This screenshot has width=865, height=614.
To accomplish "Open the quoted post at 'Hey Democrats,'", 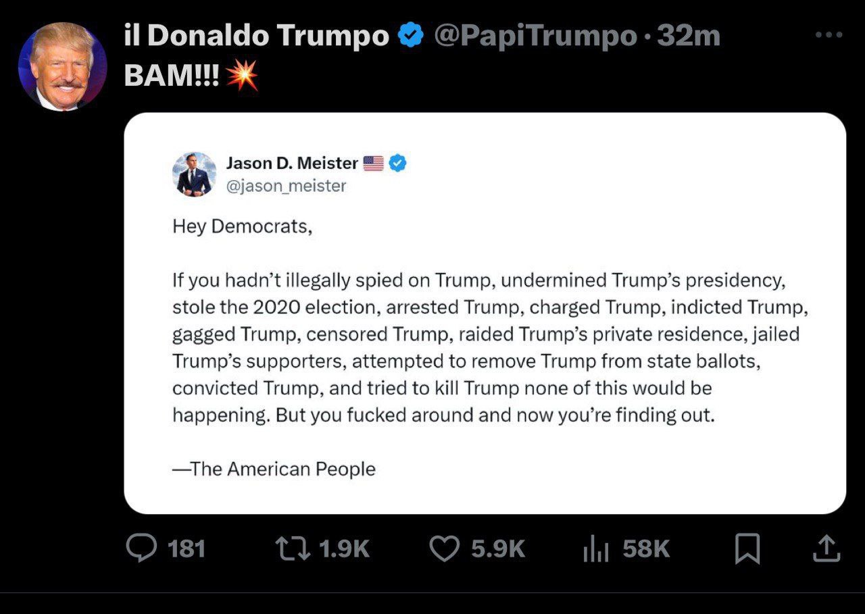I will pyautogui.click(x=243, y=226).
